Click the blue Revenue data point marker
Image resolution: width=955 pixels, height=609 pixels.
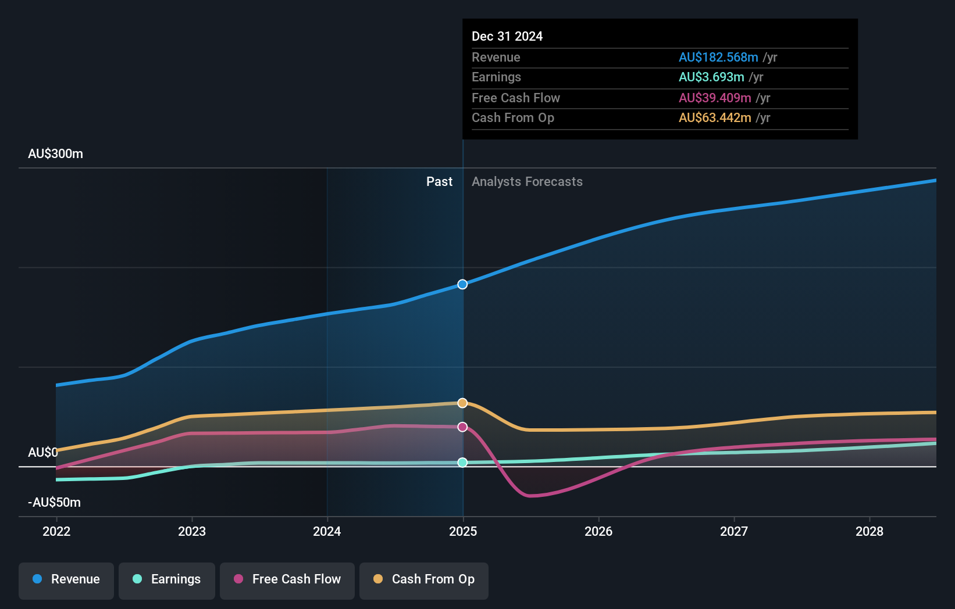tap(462, 284)
